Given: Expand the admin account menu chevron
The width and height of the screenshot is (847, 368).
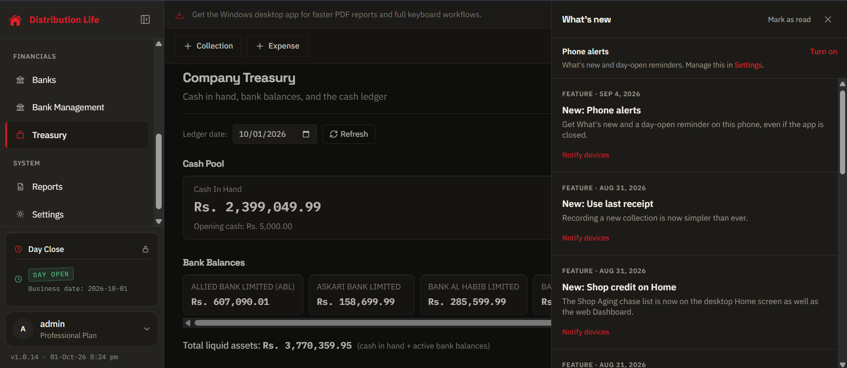Looking at the screenshot, I should 147,329.
